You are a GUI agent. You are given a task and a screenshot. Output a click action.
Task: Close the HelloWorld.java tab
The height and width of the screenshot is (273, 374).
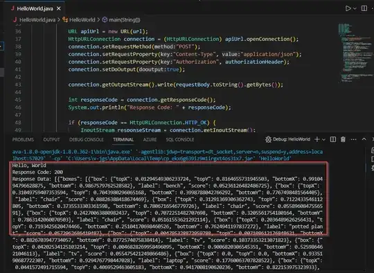[x=59, y=9]
